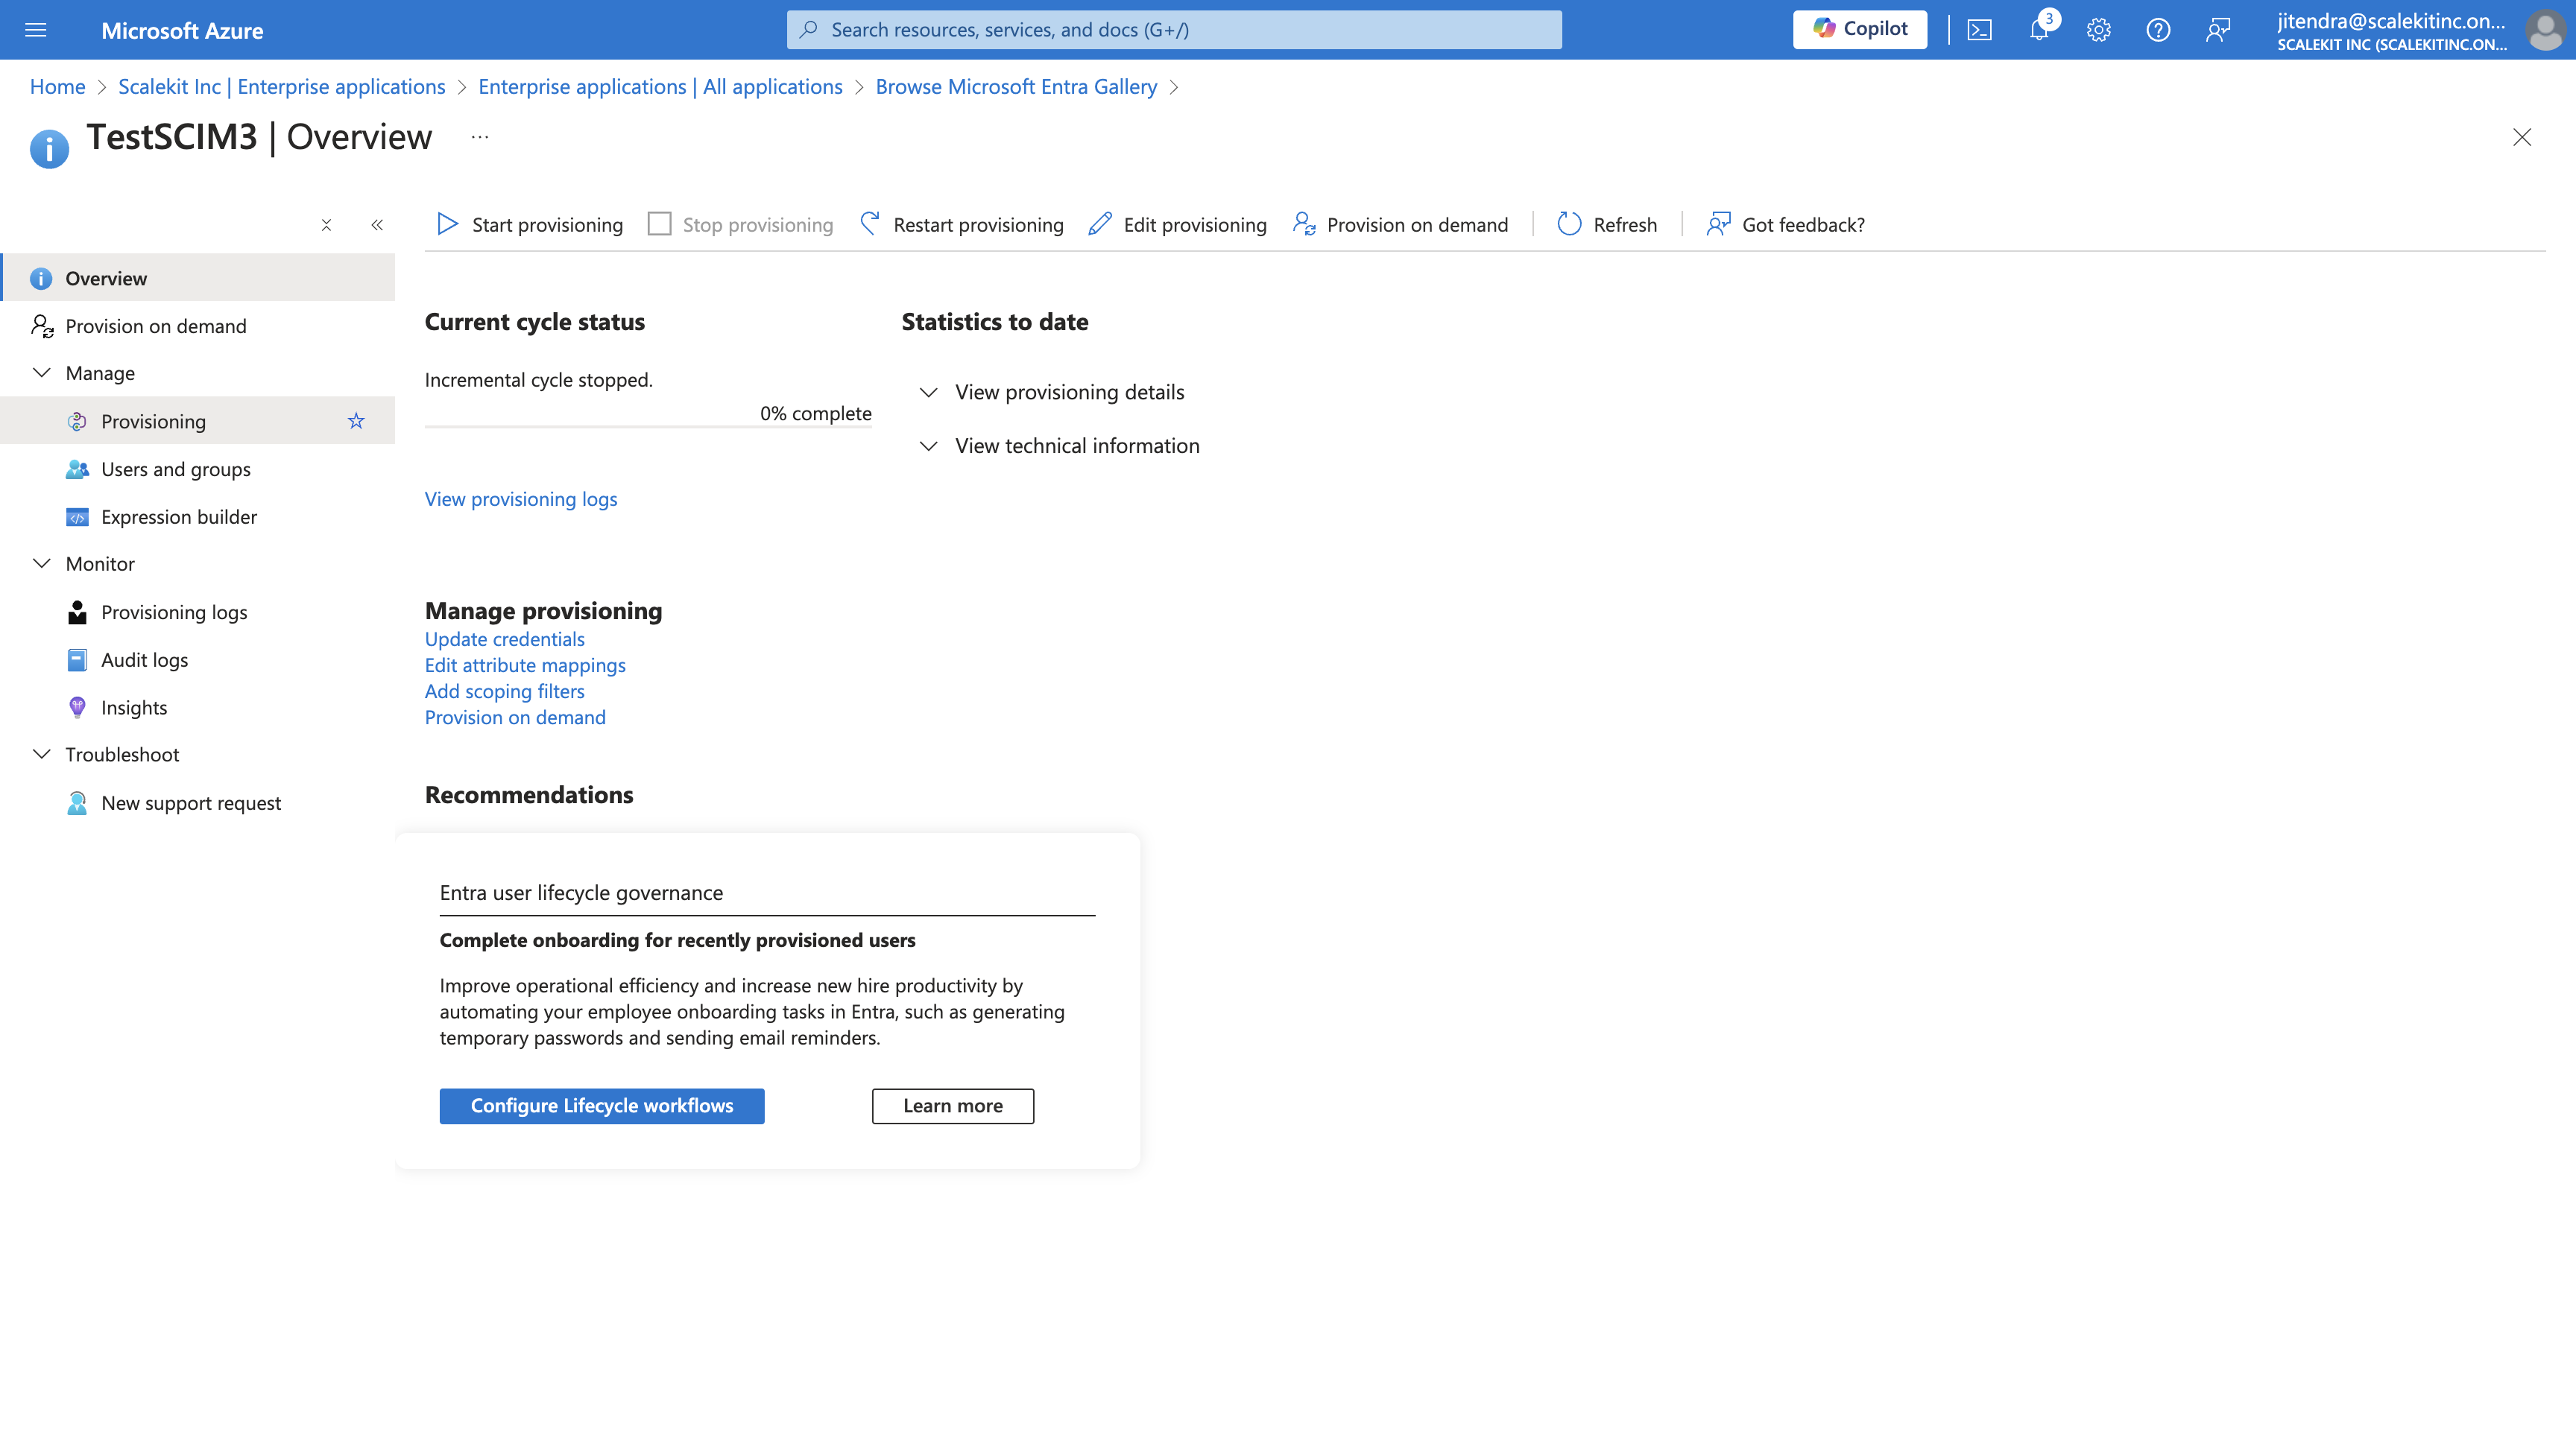This screenshot has width=2576, height=1429.
Task: Click Edit provisioning label in the toolbar
Action: (1195, 225)
